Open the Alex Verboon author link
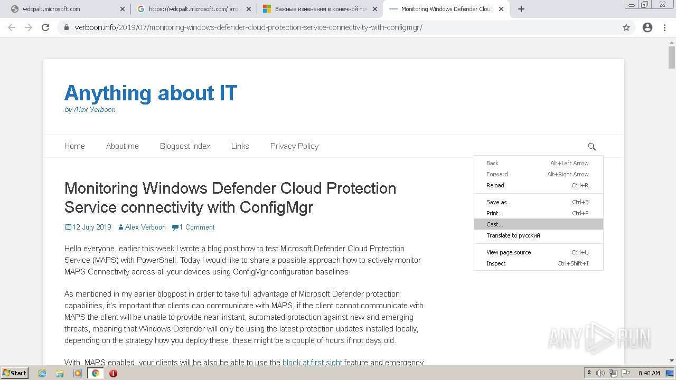 (x=142, y=227)
